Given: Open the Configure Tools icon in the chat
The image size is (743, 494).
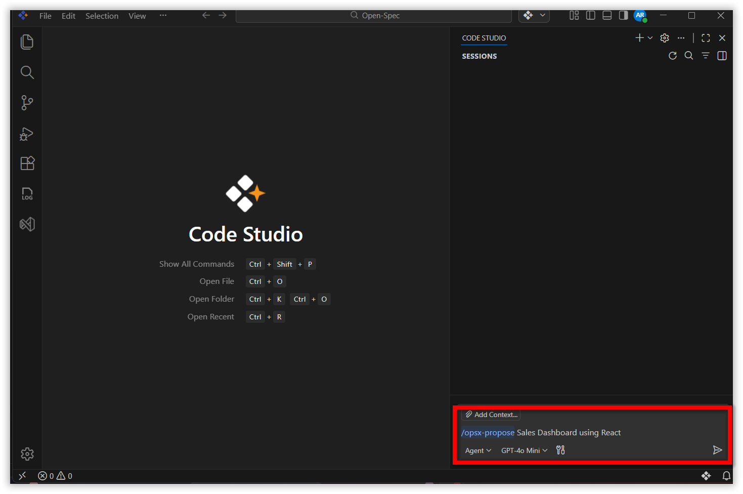Looking at the screenshot, I should click(560, 450).
